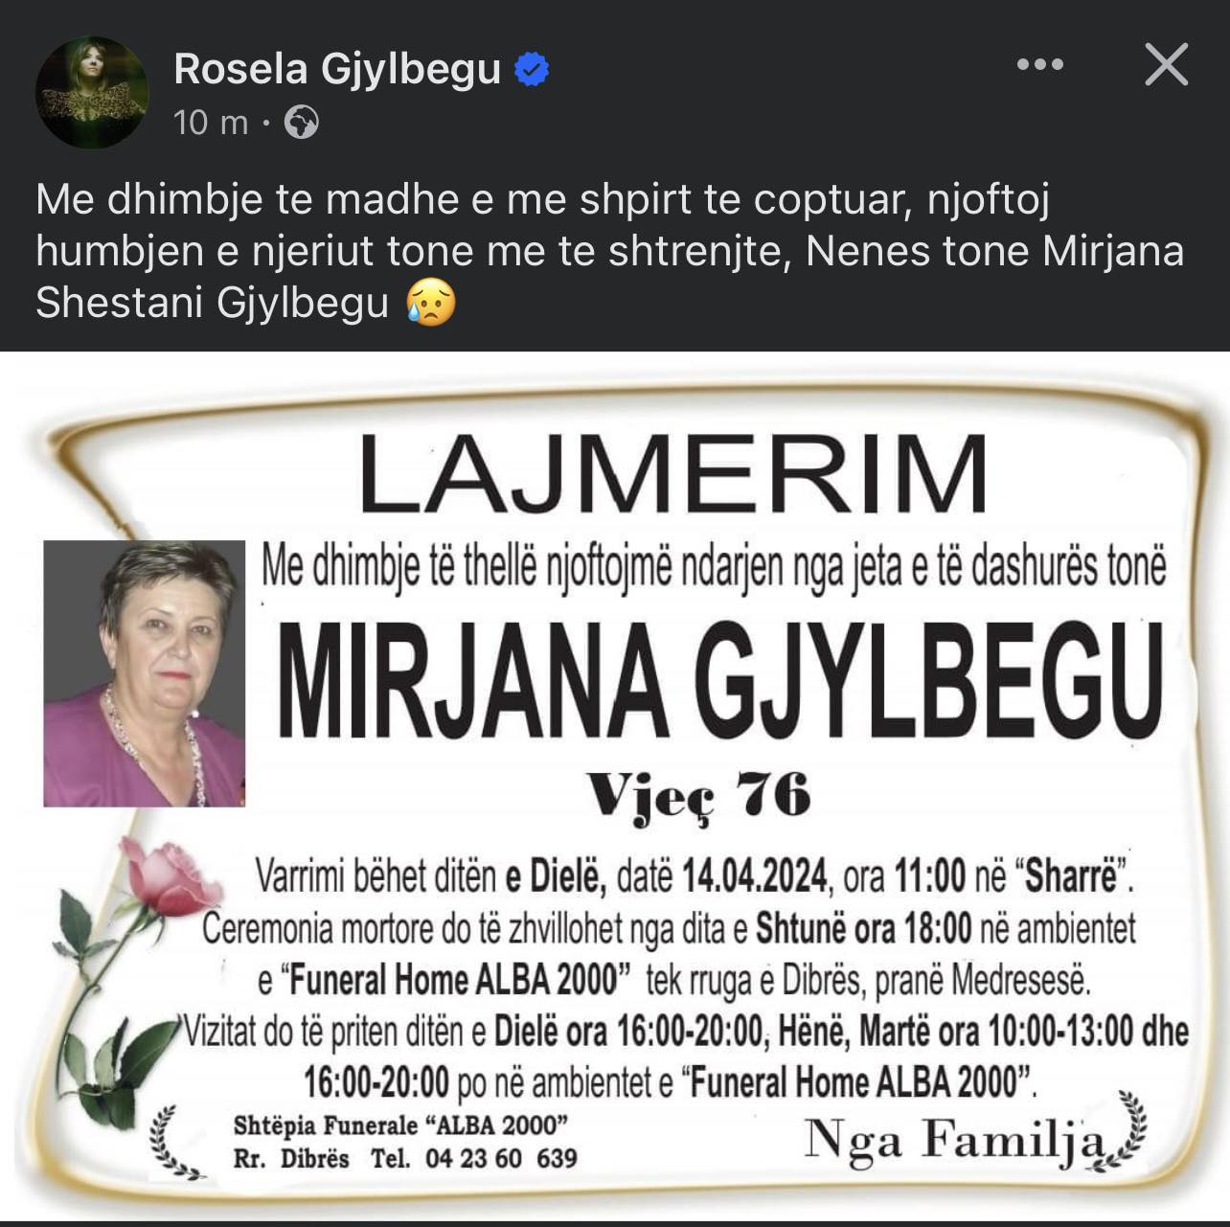
Task: Tap the portrait photo in the announcement
Action: click(x=145, y=673)
